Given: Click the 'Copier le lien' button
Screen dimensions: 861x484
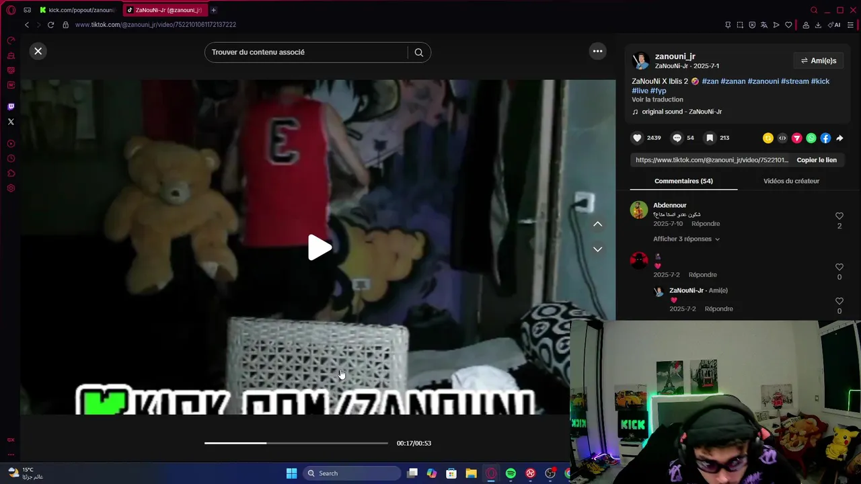Looking at the screenshot, I should [x=817, y=160].
